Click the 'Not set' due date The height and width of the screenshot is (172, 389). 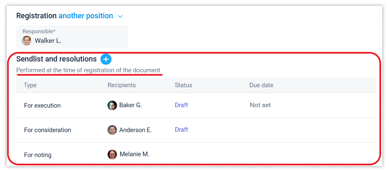260,105
